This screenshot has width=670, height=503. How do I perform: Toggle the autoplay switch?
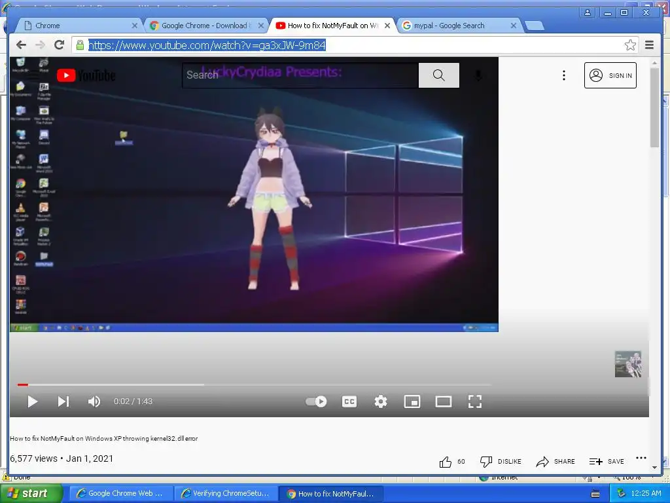[316, 401]
